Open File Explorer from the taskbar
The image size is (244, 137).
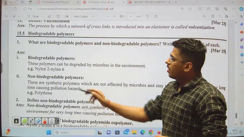[x=134, y=132]
